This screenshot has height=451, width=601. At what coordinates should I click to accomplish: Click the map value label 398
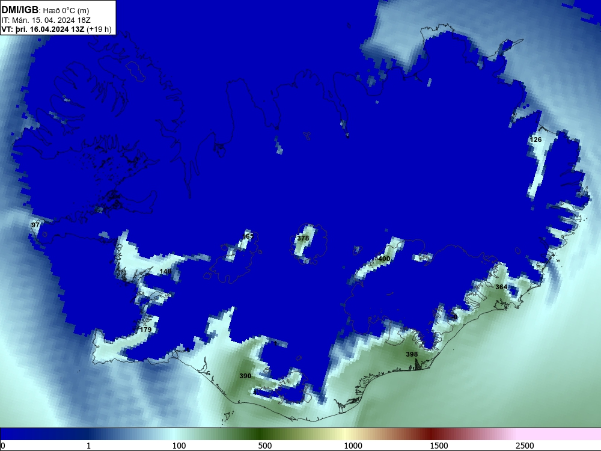[412, 354]
